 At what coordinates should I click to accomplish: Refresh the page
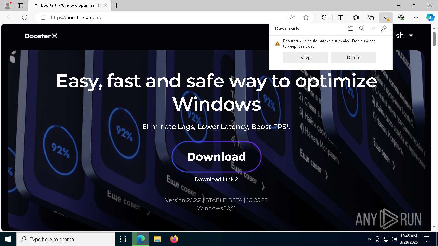tap(25, 17)
